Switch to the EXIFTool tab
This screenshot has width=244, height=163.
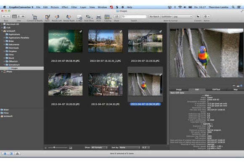pos(216,89)
